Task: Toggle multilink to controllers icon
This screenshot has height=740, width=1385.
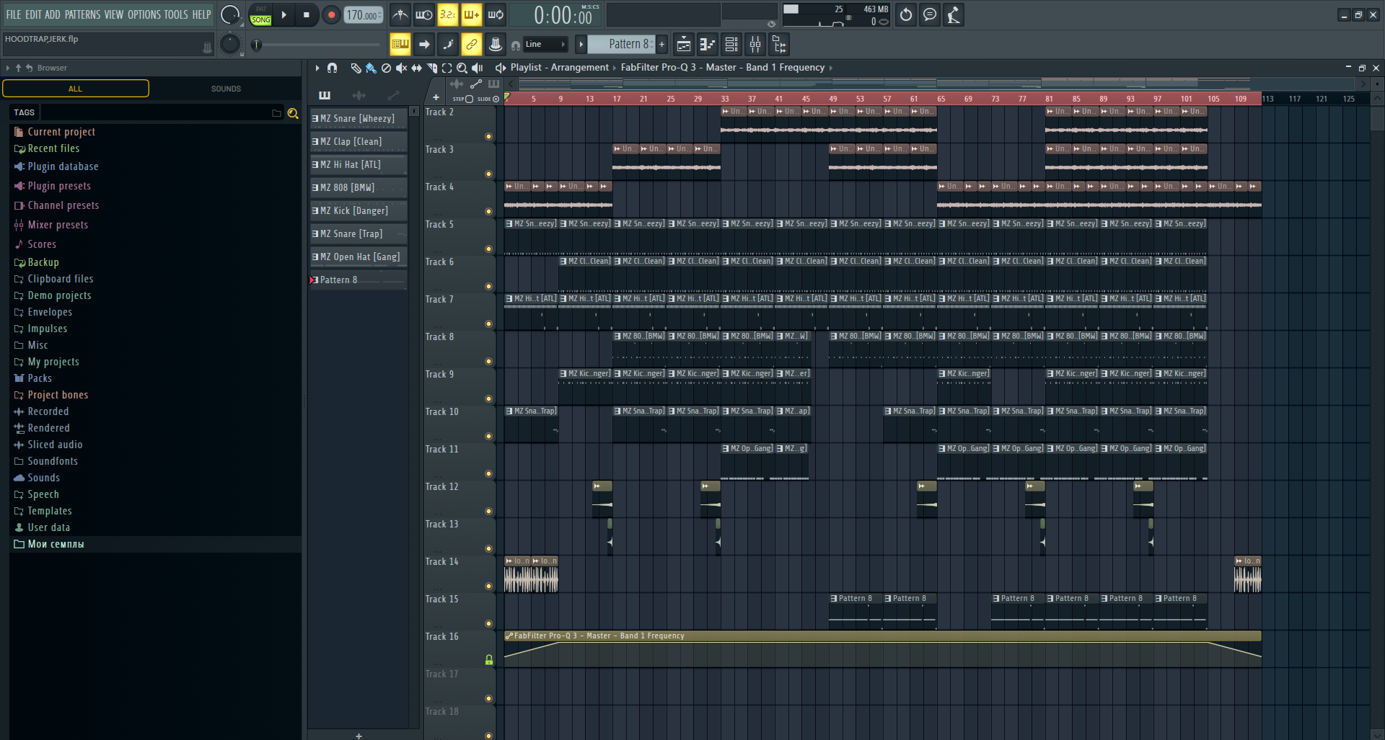Action: (x=495, y=45)
